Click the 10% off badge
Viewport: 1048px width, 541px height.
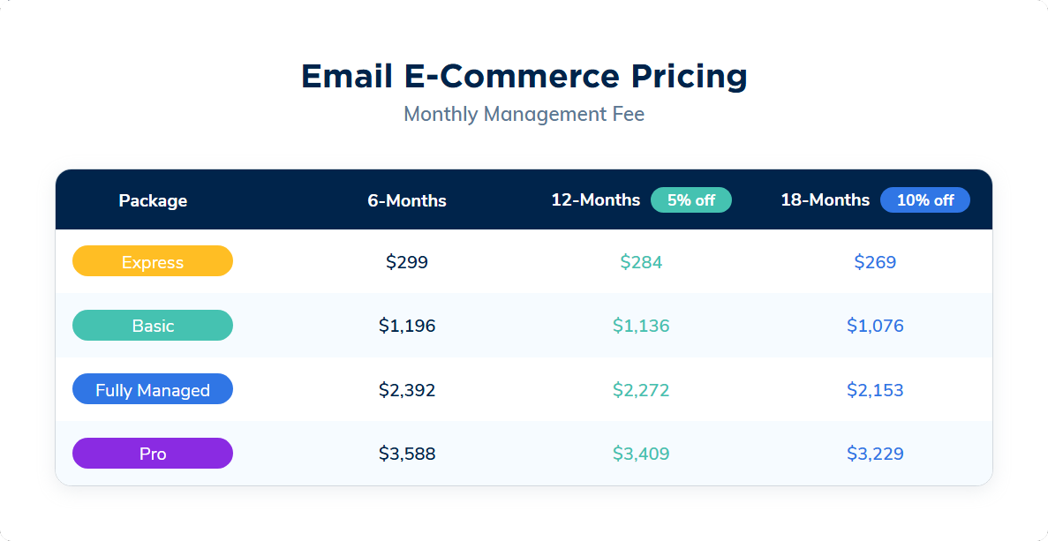click(924, 200)
